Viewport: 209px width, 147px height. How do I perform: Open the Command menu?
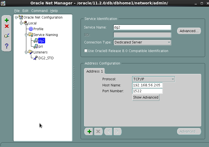(39, 11)
